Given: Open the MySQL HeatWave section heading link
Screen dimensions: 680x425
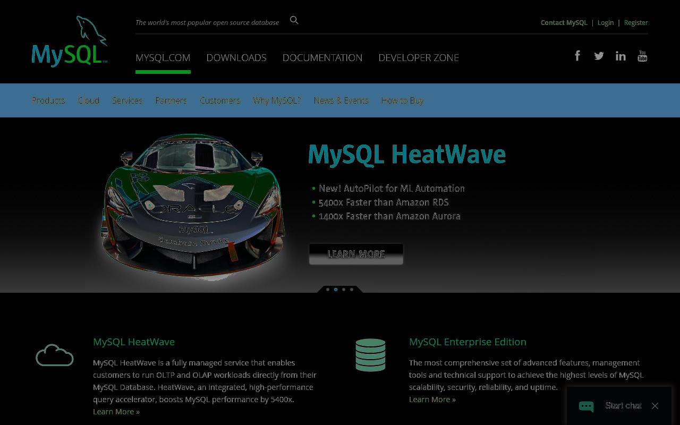Looking at the screenshot, I should (x=134, y=342).
